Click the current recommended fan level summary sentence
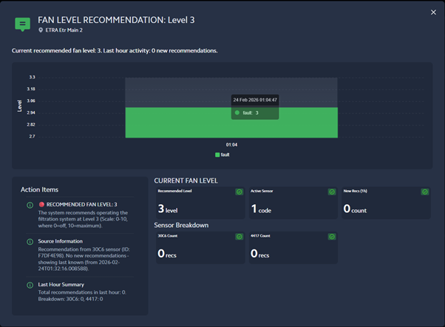The height and width of the screenshot is (327, 445). coord(115,50)
